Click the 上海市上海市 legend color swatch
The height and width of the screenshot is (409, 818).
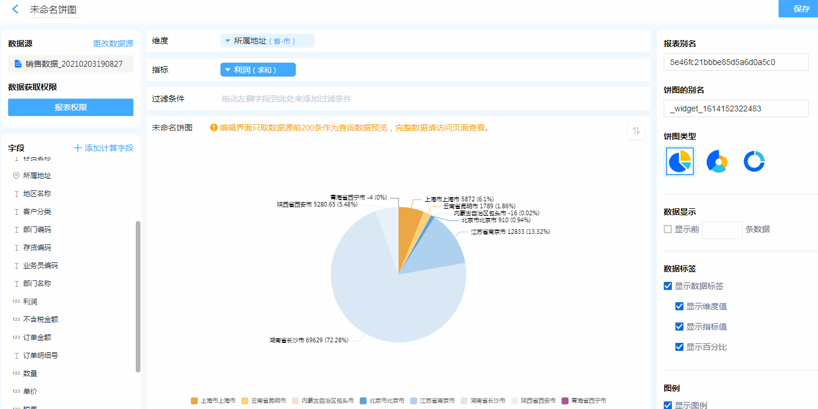[x=194, y=401]
